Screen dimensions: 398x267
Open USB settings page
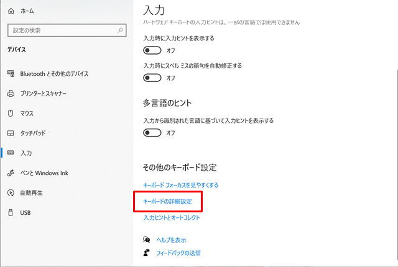tap(25, 213)
